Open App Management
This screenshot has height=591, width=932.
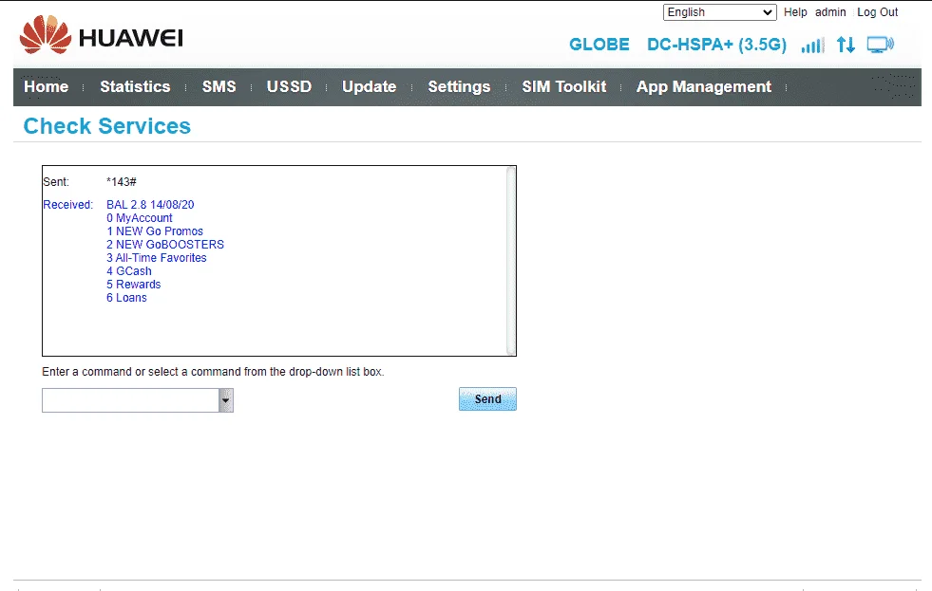pyautogui.click(x=704, y=86)
